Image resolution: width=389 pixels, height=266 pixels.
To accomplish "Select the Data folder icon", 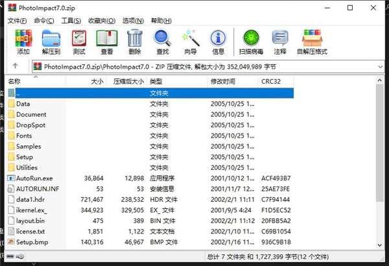I will pyautogui.click(x=12, y=104).
